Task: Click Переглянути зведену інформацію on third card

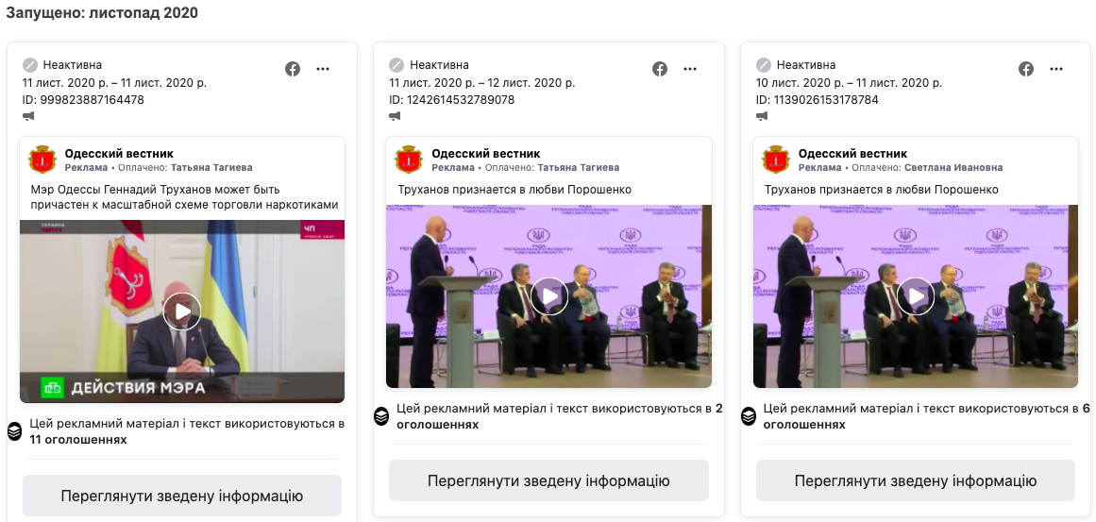Action: pyautogui.click(x=916, y=480)
